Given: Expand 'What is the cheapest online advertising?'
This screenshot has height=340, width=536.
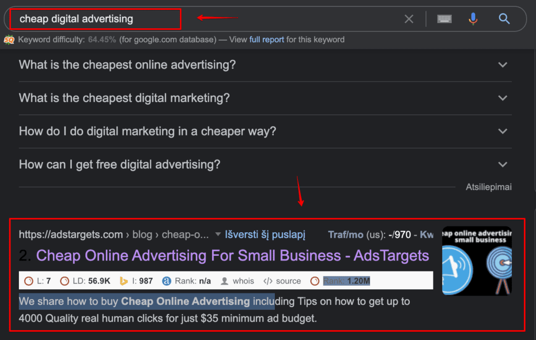Looking at the screenshot, I should [265, 65].
